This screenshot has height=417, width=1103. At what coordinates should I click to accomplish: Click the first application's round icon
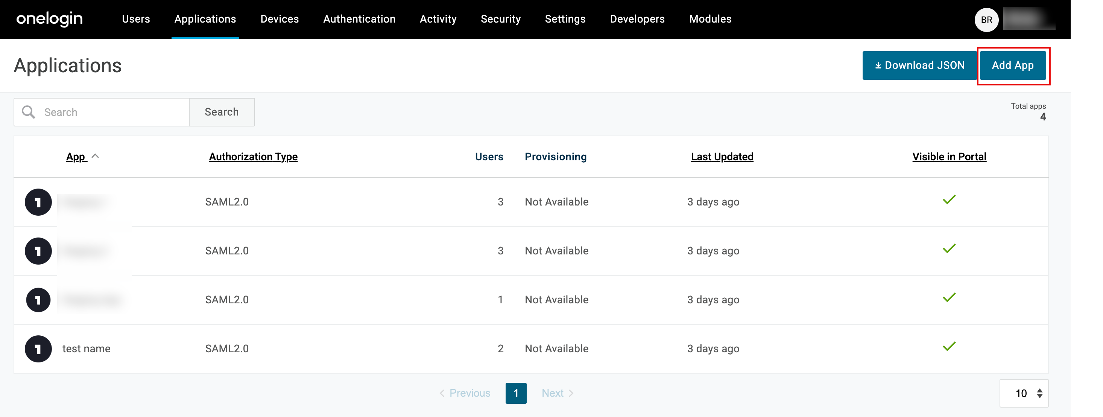point(38,202)
